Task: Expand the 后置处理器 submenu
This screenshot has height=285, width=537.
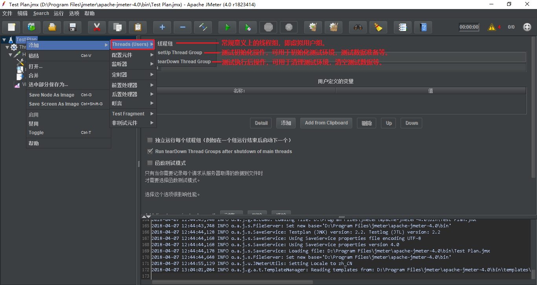Action: (133, 94)
